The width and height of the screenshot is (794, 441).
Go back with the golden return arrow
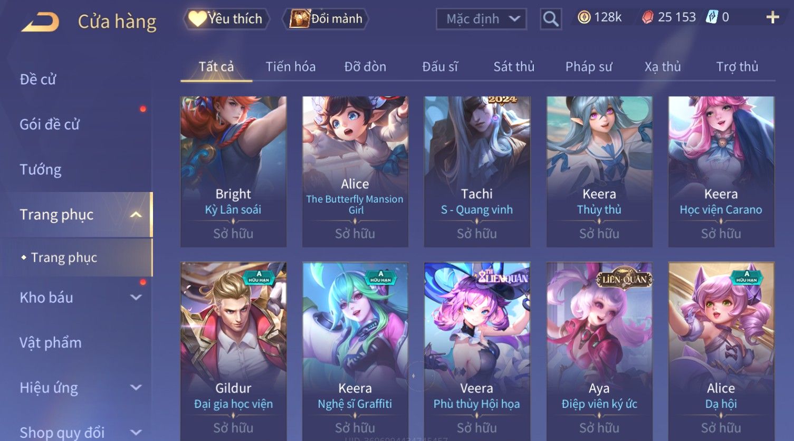pos(40,22)
